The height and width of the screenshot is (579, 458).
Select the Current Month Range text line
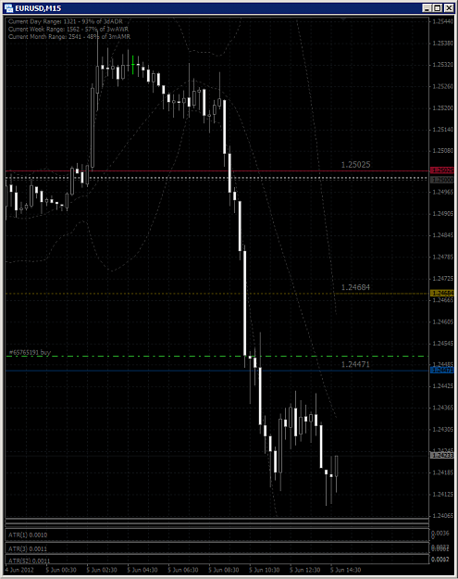[69, 36]
